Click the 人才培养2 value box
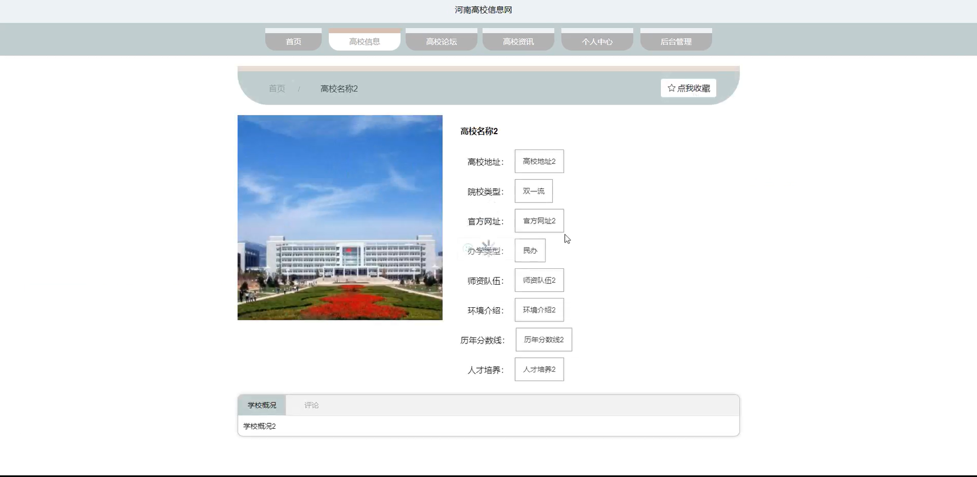Image resolution: width=977 pixels, height=477 pixels. pos(539,370)
